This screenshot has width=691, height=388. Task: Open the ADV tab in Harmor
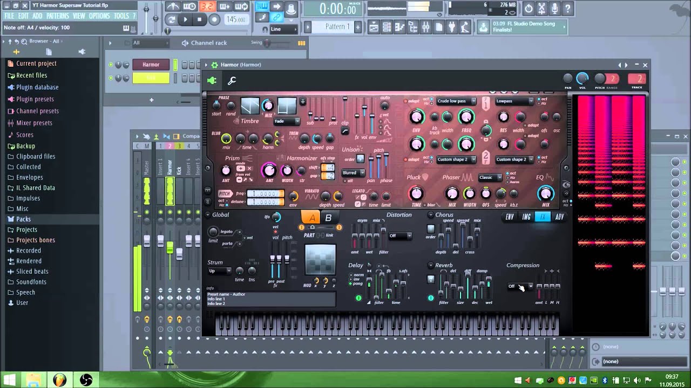coord(559,217)
